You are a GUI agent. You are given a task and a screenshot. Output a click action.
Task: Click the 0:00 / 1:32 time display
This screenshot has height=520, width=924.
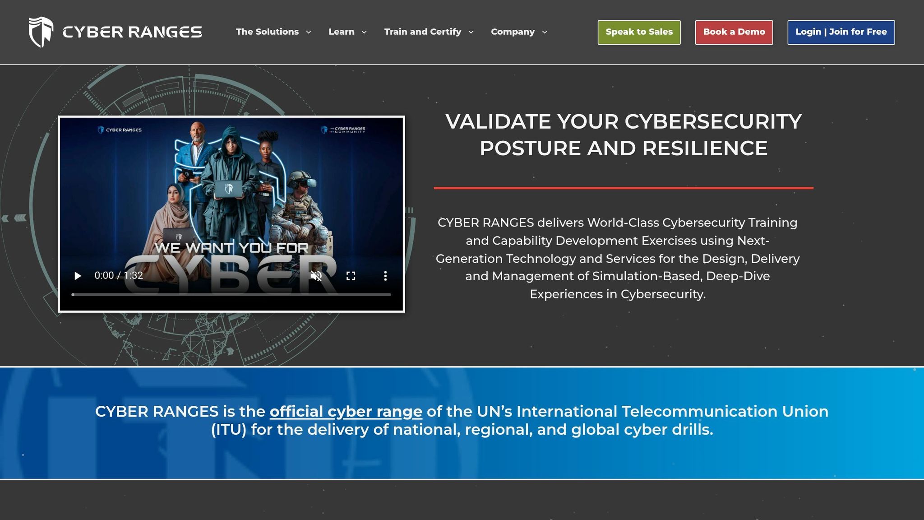click(119, 275)
